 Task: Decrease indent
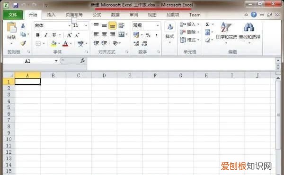coord(96,43)
